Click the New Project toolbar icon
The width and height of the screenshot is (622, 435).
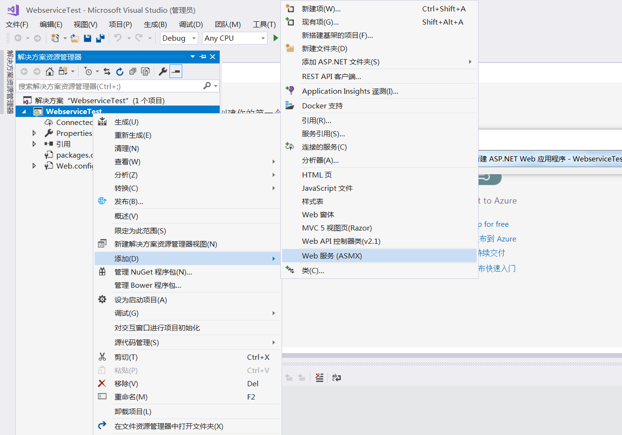pos(55,38)
